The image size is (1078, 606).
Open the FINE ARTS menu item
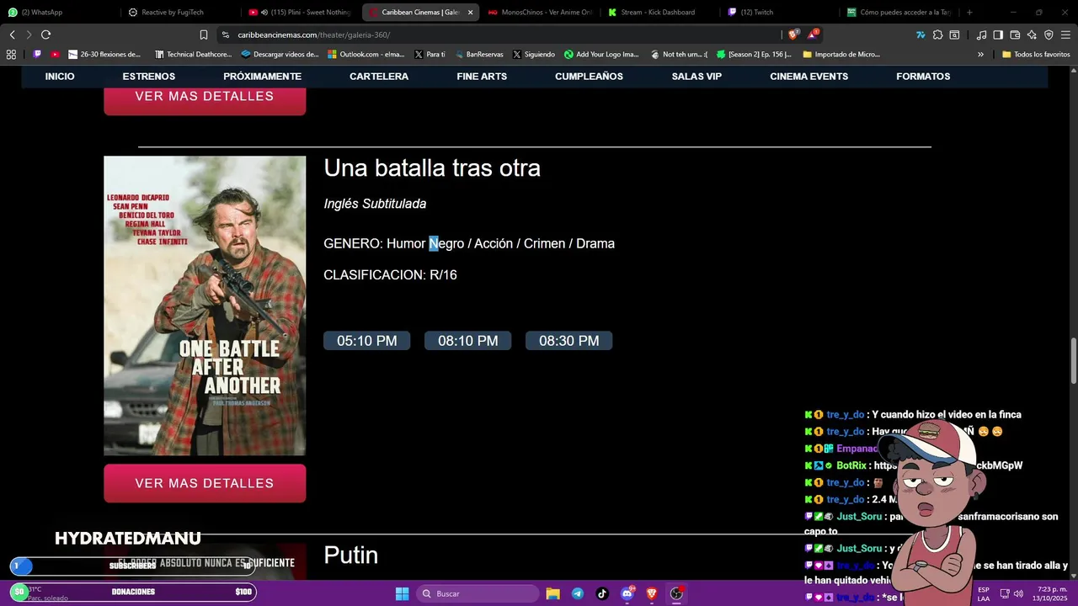click(482, 77)
